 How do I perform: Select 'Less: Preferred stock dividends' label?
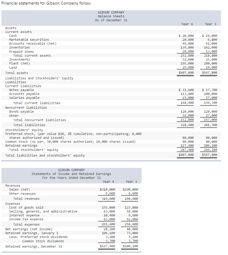tap(38, 237)
